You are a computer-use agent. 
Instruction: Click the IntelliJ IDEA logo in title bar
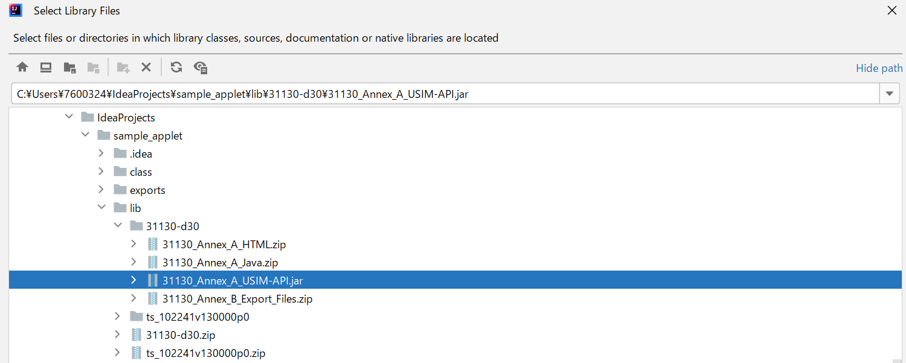[16, 10]
